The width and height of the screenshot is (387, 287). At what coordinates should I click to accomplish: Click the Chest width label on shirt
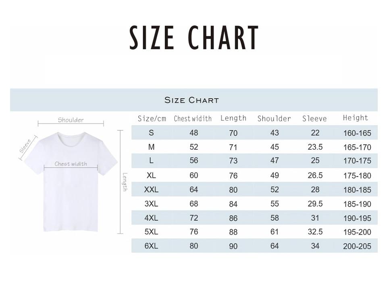[71, 164]
